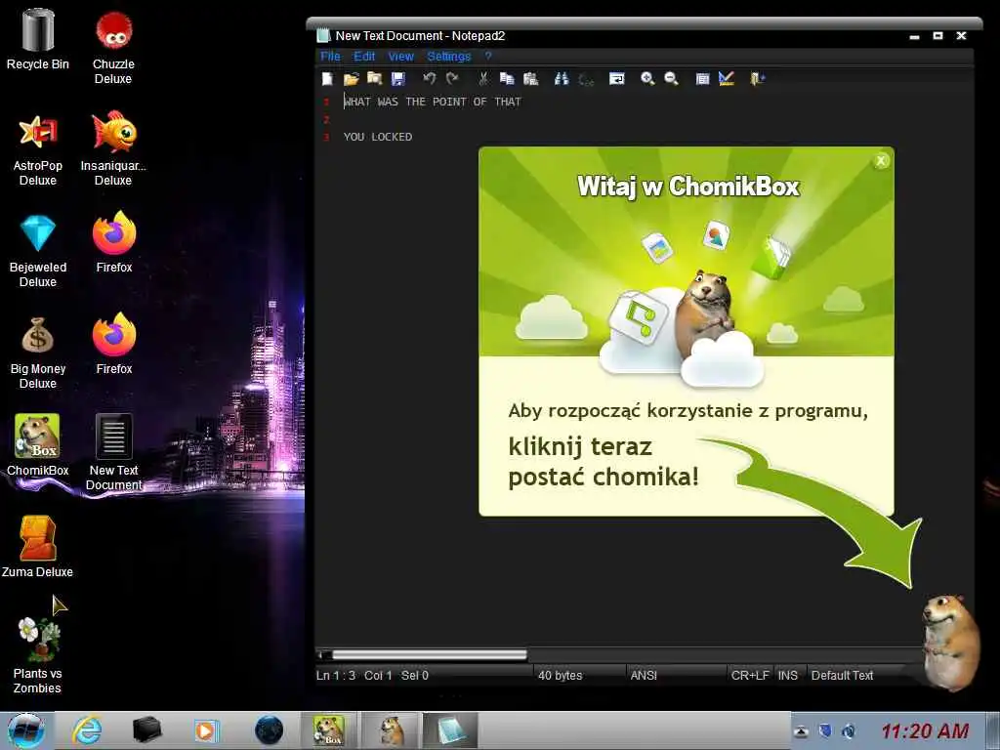Viewport: 1000px width, 750px height.
Task: Open the Select Scheme icon in toolbar
Action: pos(702,78)
